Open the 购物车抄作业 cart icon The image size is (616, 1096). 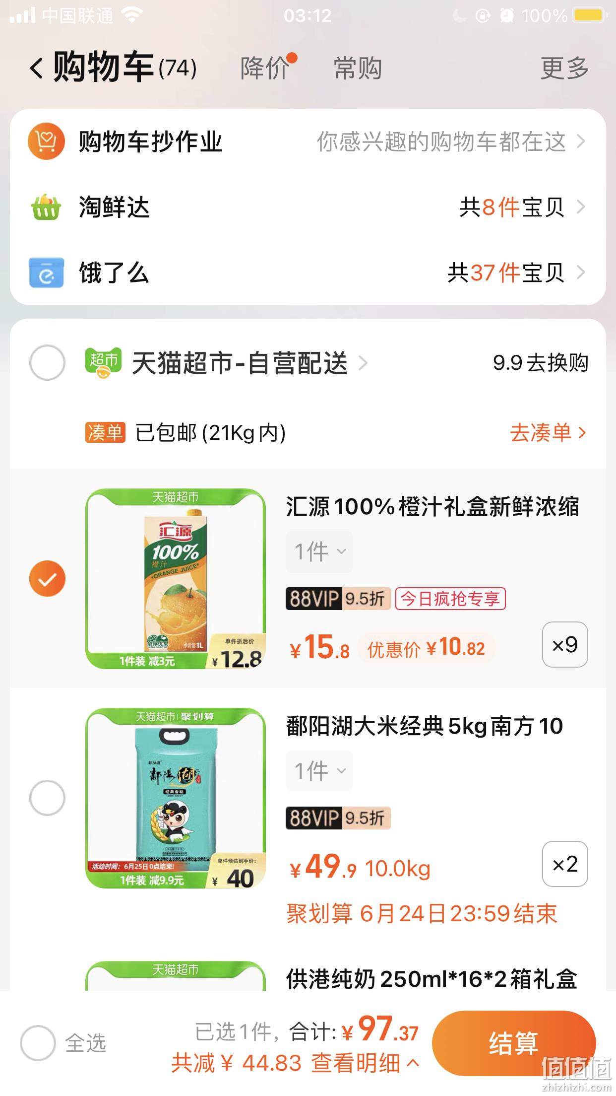click(46, 141)
